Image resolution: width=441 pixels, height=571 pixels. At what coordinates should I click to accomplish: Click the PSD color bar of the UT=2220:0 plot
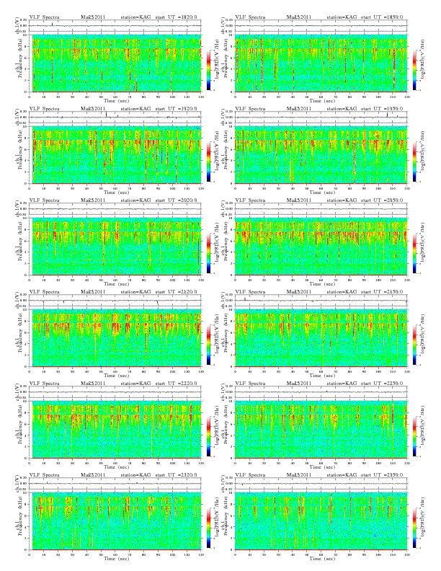[x=208, y=437]
